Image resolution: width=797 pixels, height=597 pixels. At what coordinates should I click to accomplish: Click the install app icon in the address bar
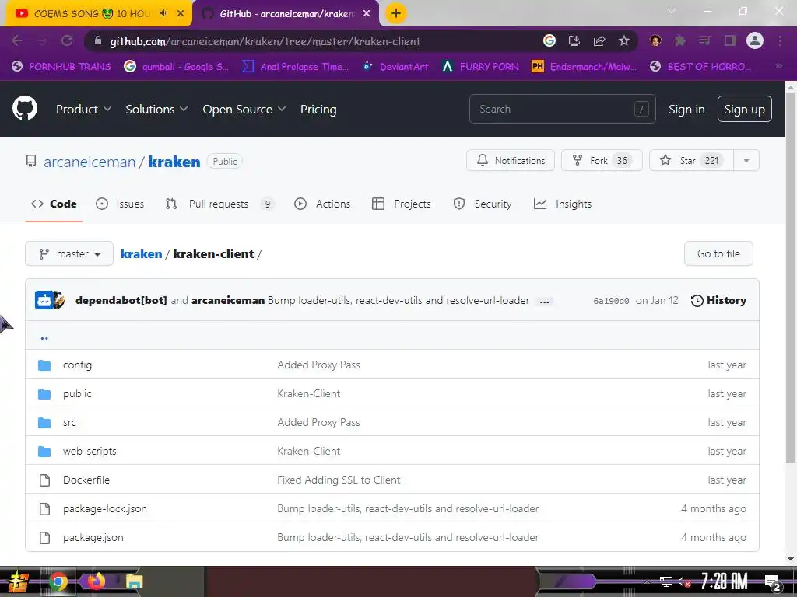pyautogui.click(x=574, y=40)
